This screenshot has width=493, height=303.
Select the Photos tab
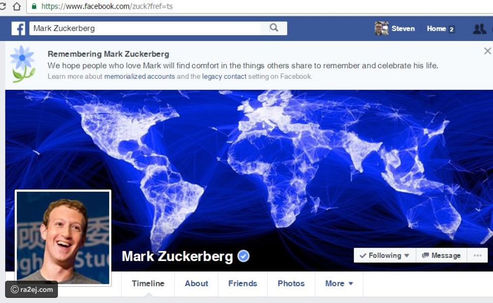[291, 284]
